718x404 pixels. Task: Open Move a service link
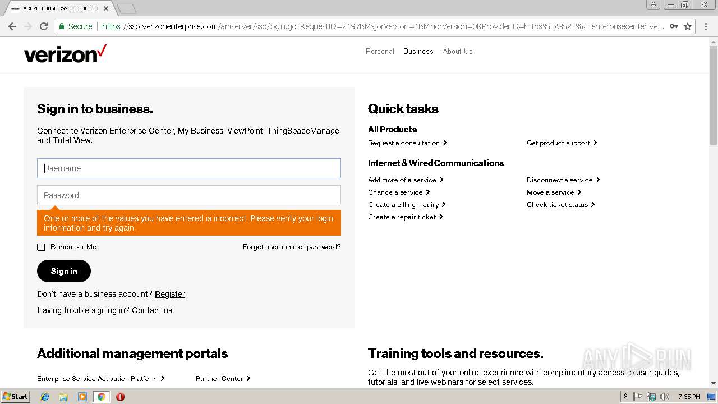[x=554, y=192]
